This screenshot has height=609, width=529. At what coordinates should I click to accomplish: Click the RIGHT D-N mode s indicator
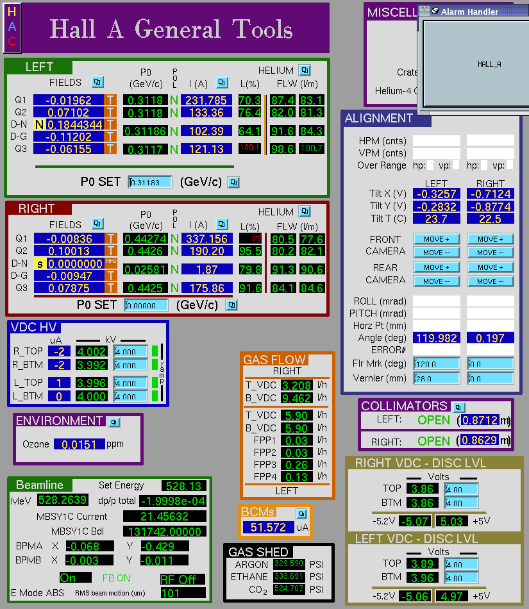pos(40,263)
